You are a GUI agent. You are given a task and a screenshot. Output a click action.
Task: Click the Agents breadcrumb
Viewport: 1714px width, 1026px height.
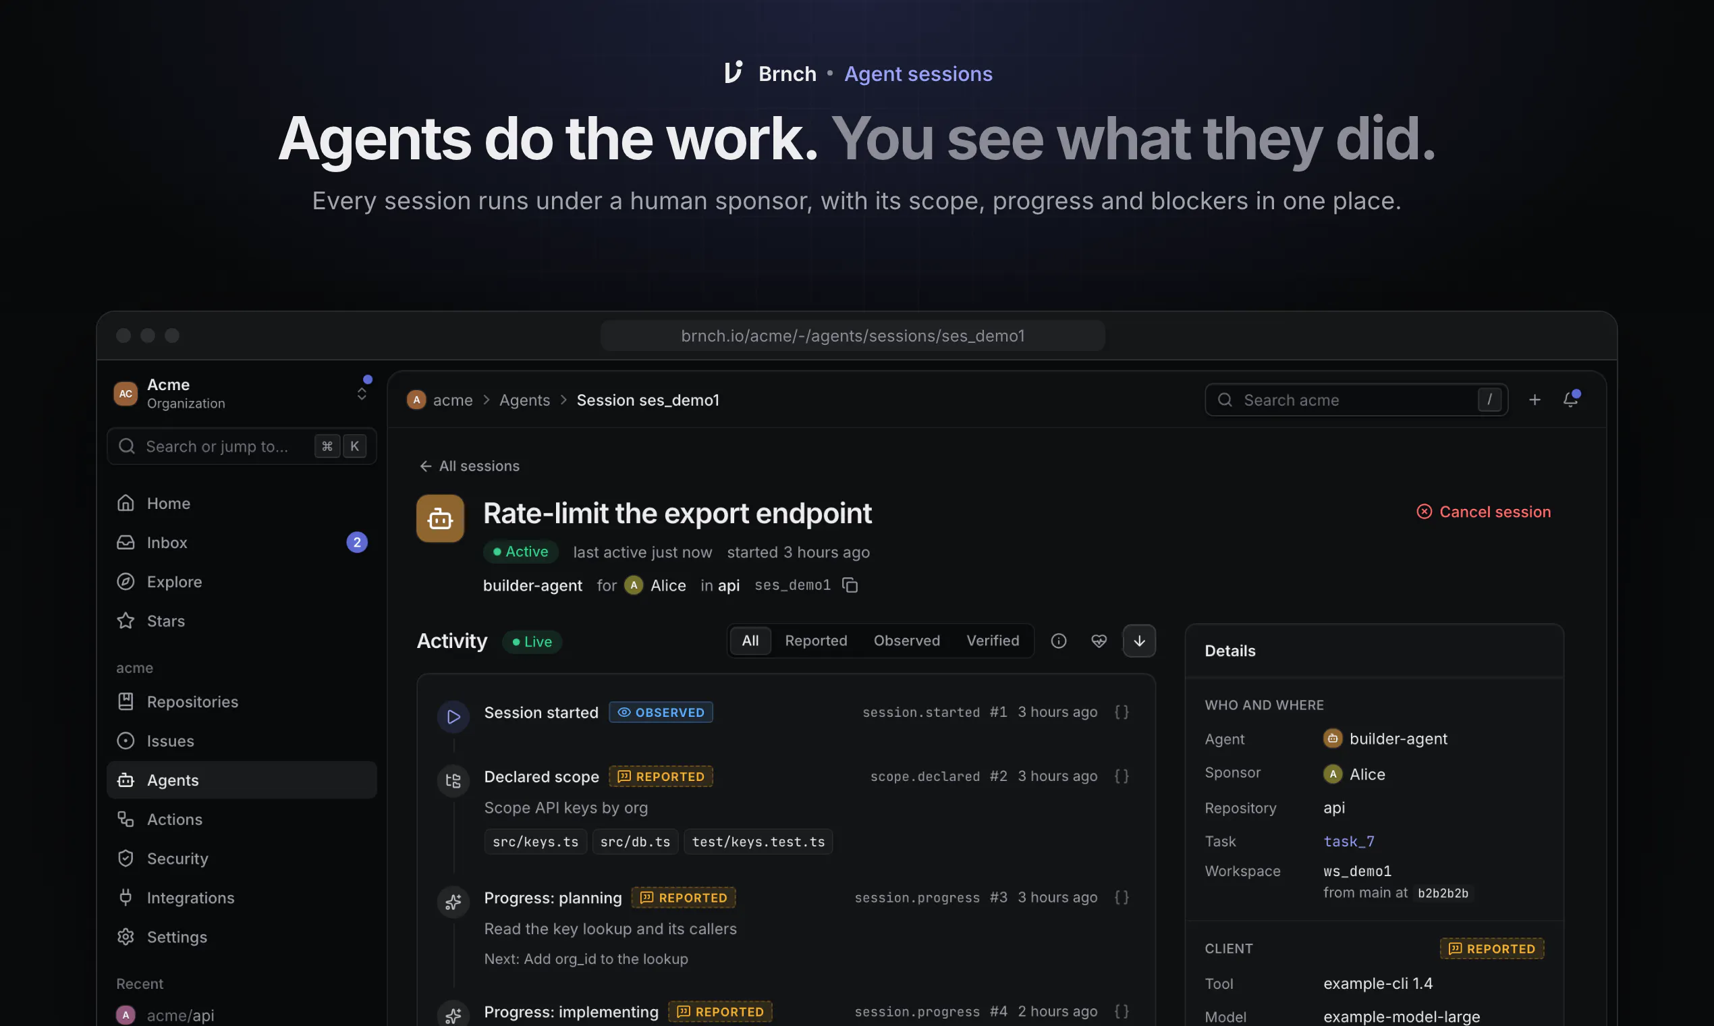(x=524, y=400)
